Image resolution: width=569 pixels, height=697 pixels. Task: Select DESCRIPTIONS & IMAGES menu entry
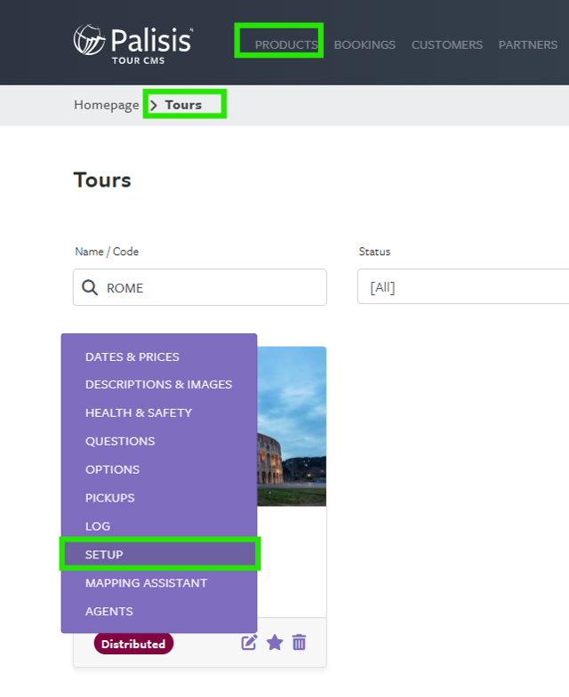pos(158,384)
